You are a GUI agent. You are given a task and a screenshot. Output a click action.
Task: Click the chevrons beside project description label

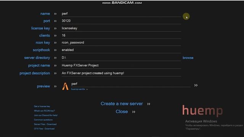coord(55,73)
